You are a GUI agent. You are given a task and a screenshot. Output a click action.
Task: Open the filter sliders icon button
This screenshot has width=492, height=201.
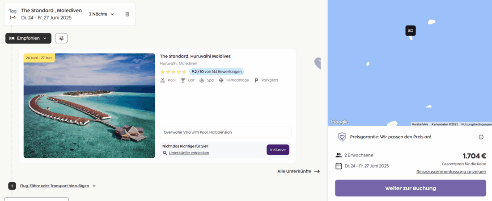coord(61,38)
